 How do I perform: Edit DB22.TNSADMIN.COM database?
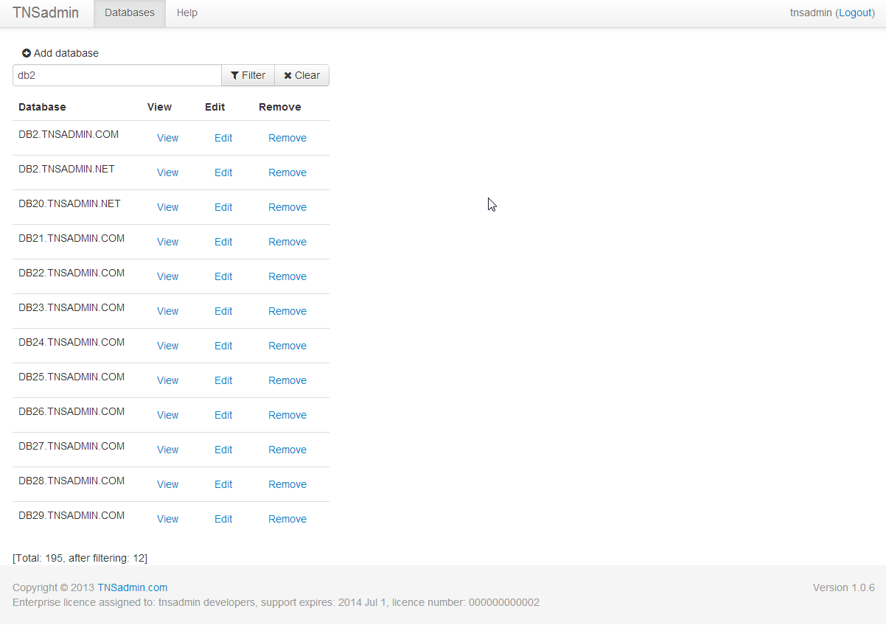click(x=223, y=276)
